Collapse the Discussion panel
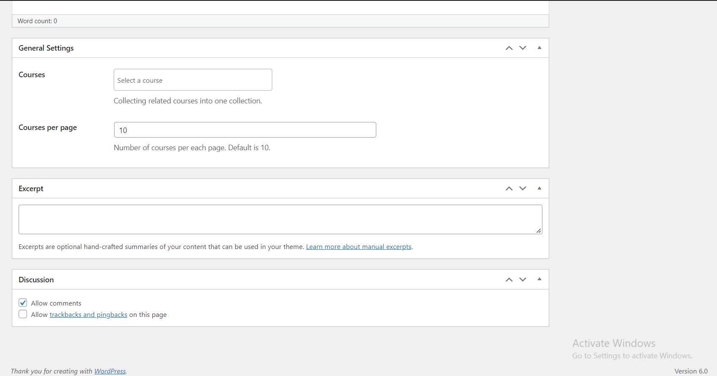Image resolution: width=717 pixels, height=376 pixels. point(539,279)
